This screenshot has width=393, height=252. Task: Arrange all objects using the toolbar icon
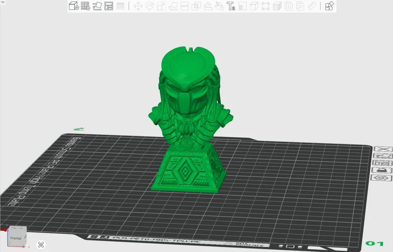109,6
